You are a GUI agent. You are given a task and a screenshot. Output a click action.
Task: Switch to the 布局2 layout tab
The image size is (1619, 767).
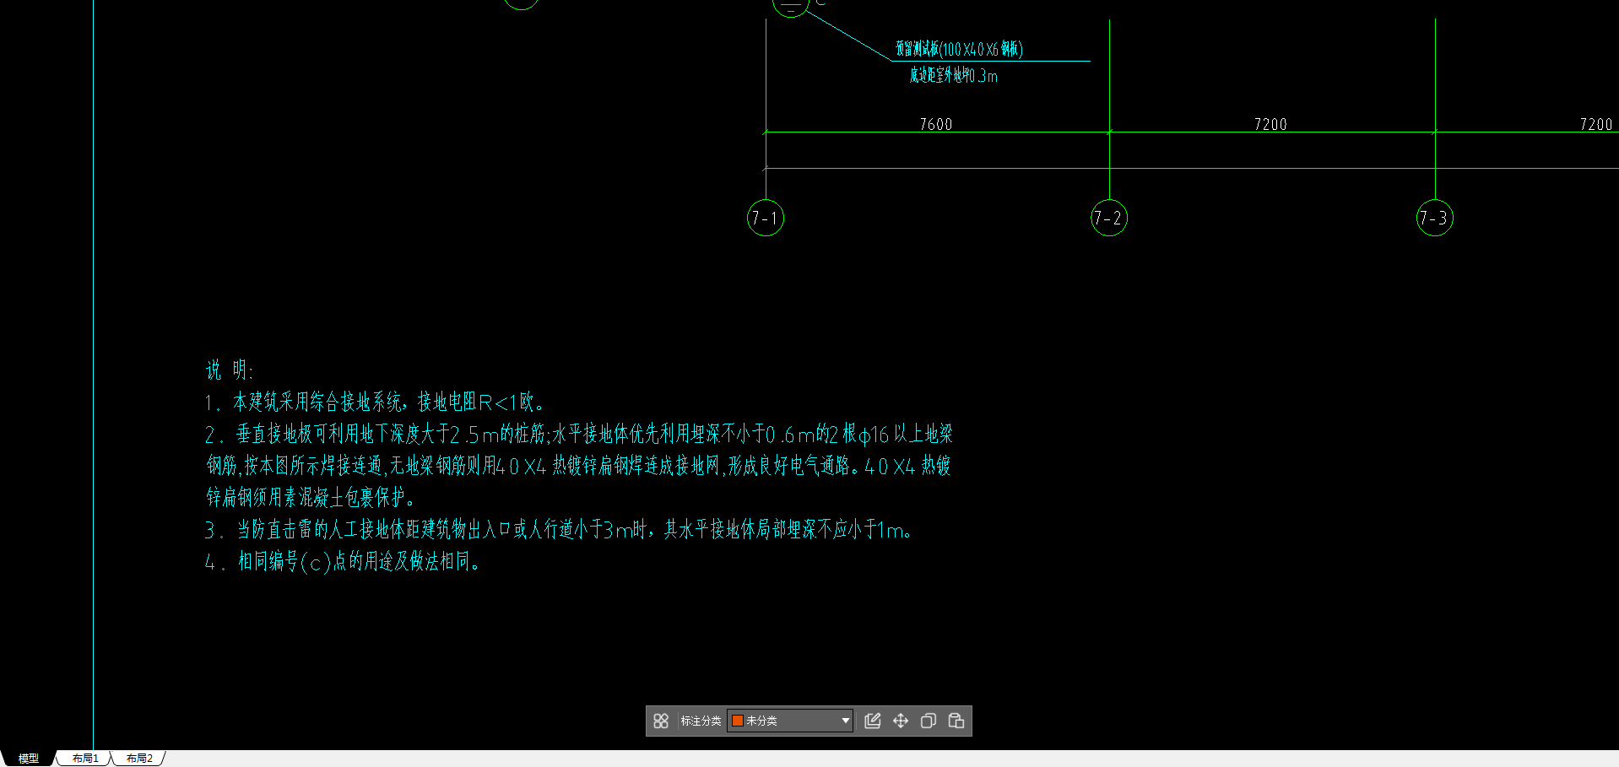coord(139,759)
